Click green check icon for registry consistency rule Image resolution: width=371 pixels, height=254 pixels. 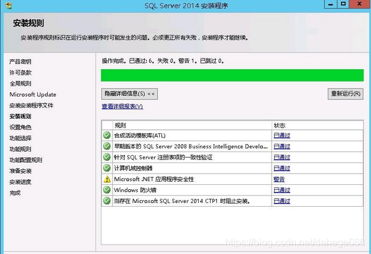pos(107,157)
